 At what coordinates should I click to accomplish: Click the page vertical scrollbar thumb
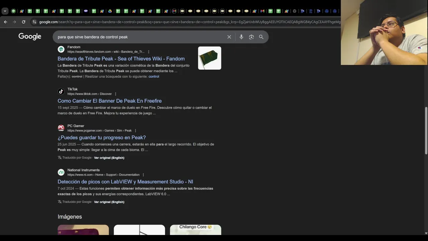(x=426, y=131)
